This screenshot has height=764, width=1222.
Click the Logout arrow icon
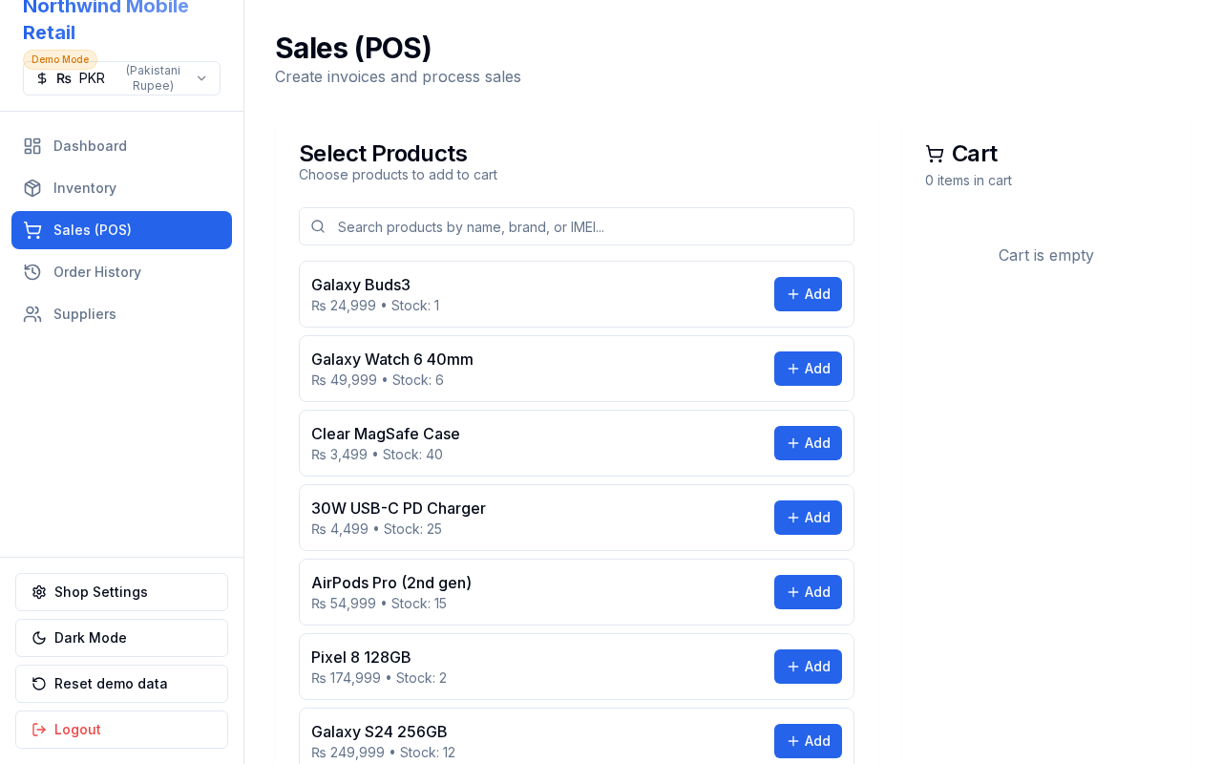[39, 730]
